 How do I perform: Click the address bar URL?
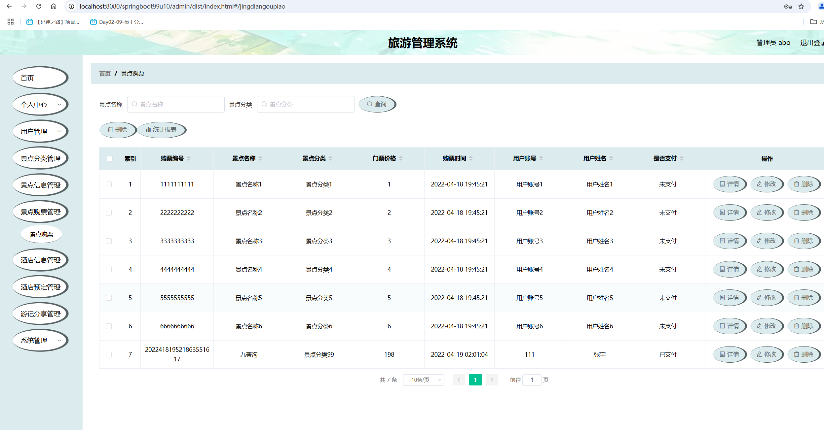pyautogui.click(x=182, y=6)
